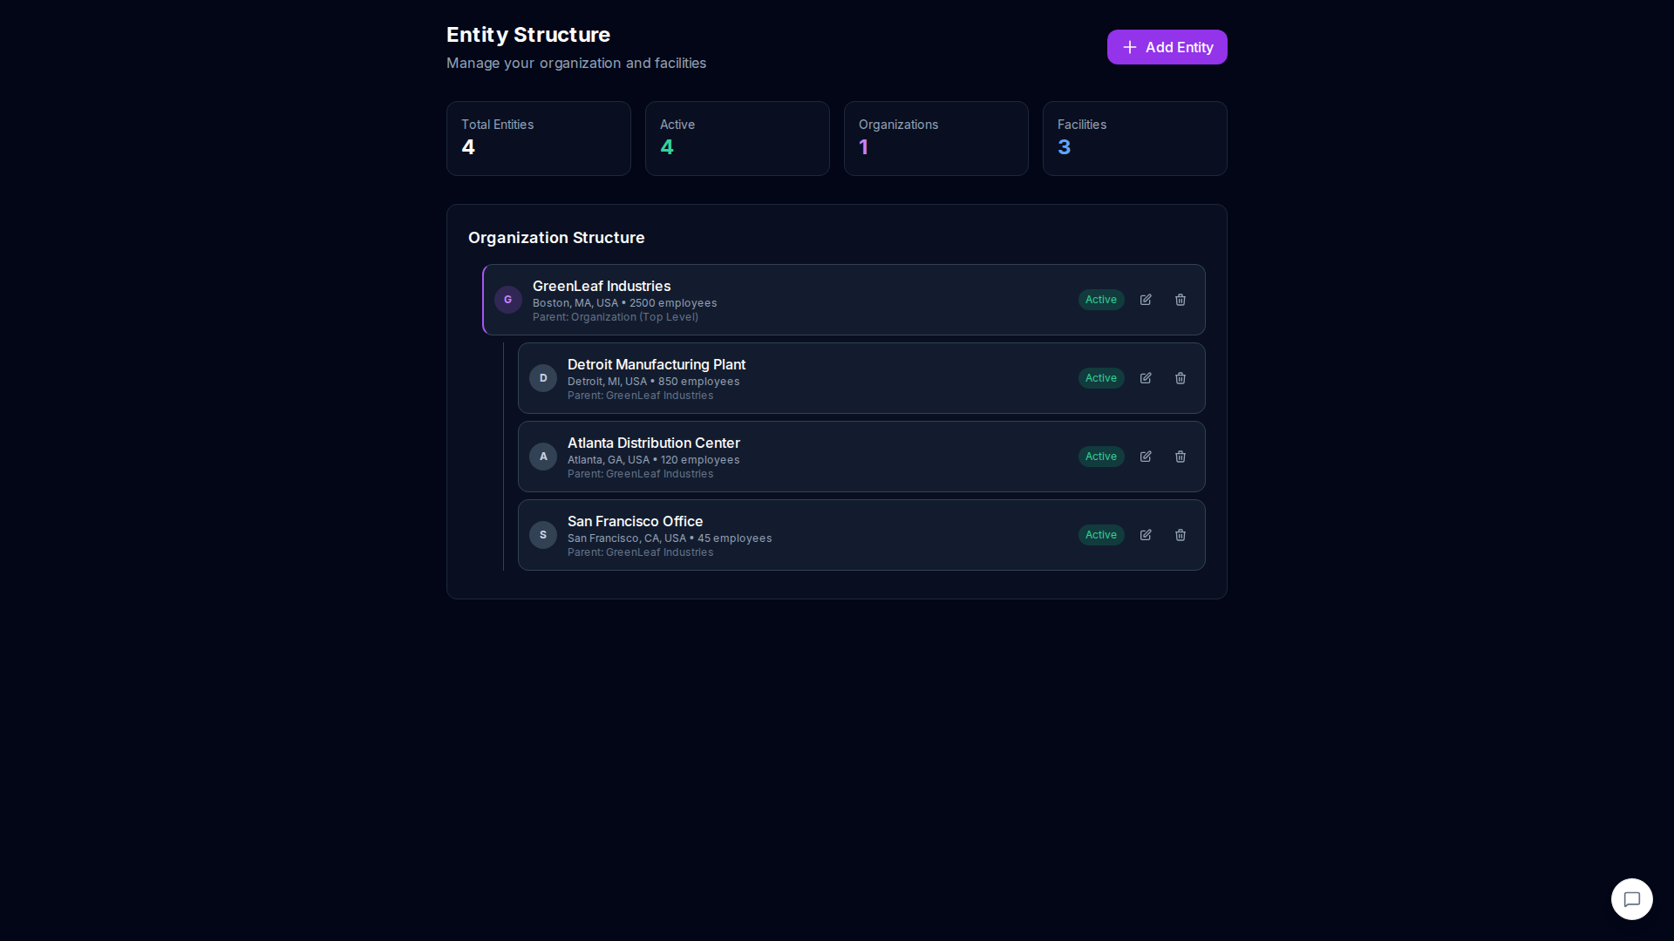The width and height of the screenshot is (1674, 941).
Task: Edit GreenLeaf Industries using its pencil icon
Action: [x=1146, y=300]
